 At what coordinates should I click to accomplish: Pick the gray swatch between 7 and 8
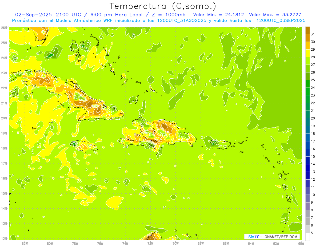coord(307,214)
